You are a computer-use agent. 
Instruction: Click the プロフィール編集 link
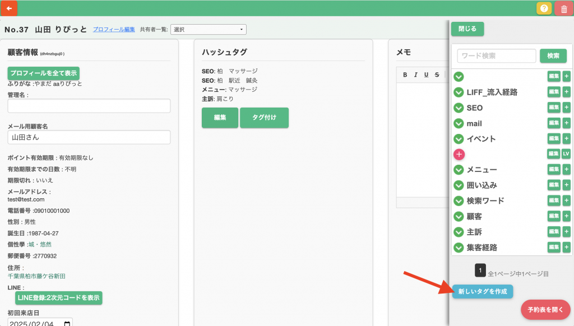pos(114,29)
